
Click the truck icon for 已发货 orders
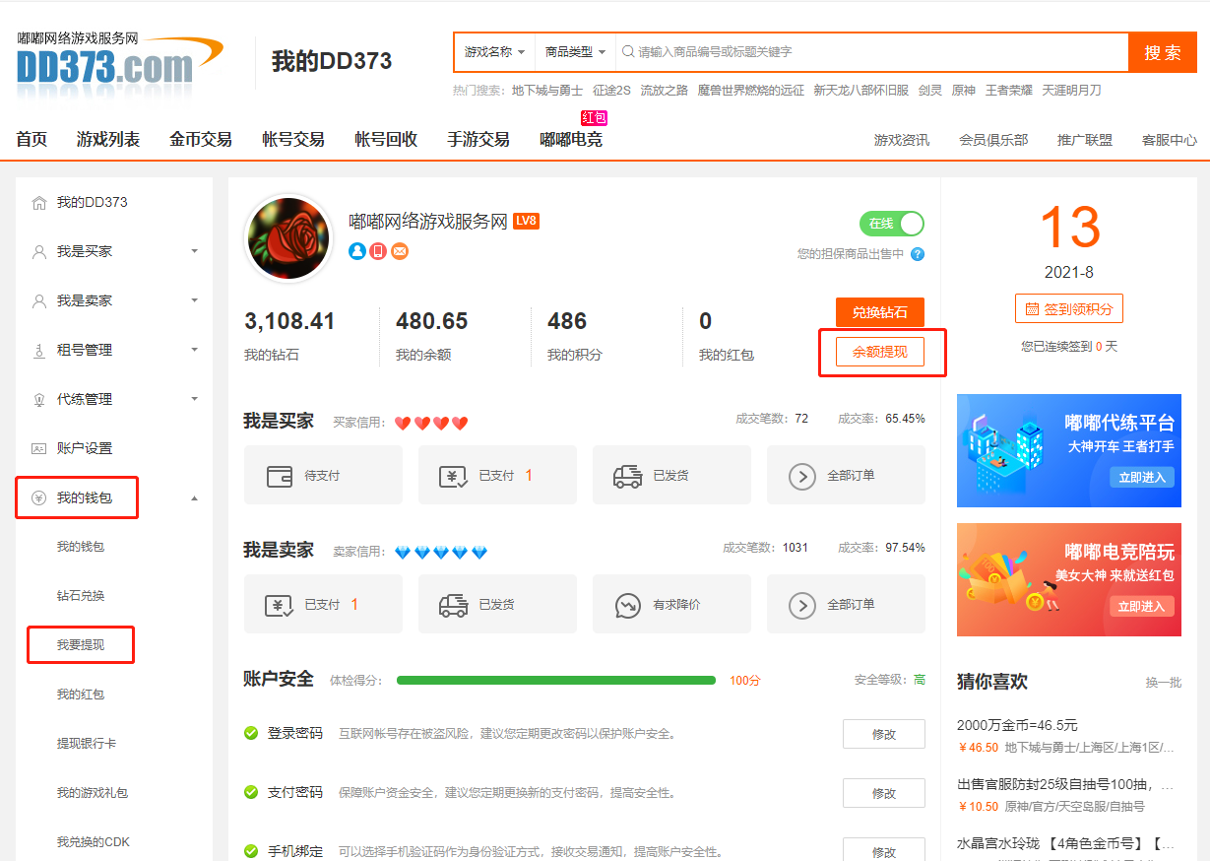point(627,475)
